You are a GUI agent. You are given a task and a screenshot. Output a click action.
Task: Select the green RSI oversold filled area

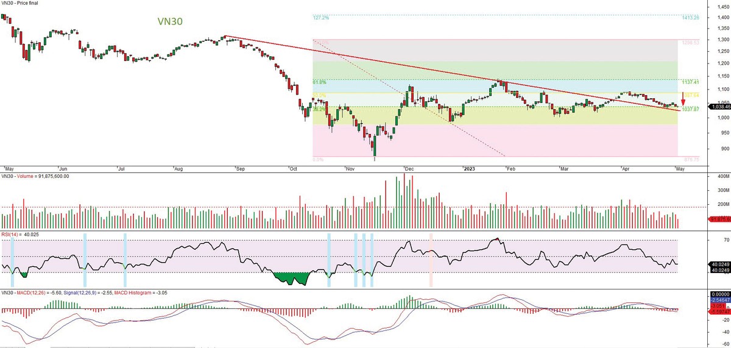291,279
